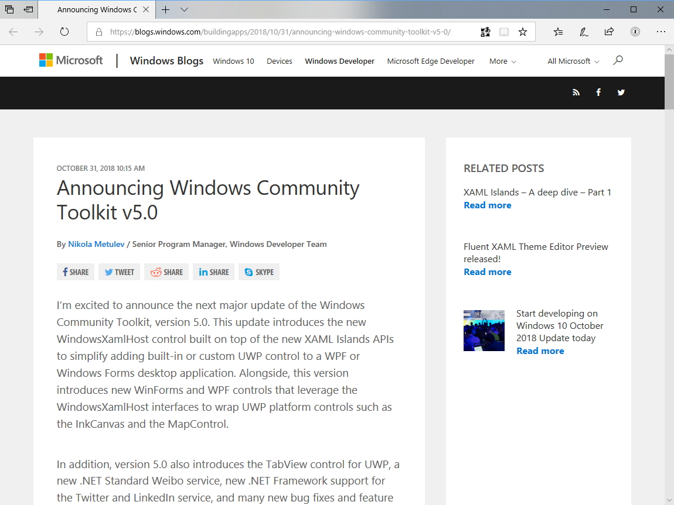Expand the More navigation menu

click(502, 61)
